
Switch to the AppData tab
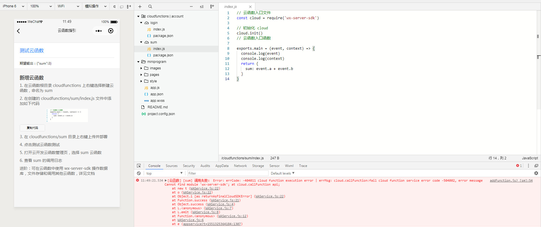(222, 166)
